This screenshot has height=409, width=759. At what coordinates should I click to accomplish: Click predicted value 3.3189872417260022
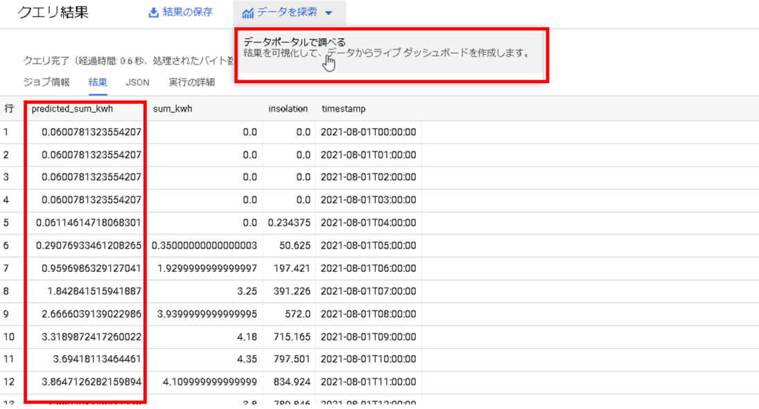[x=91, y=337]
